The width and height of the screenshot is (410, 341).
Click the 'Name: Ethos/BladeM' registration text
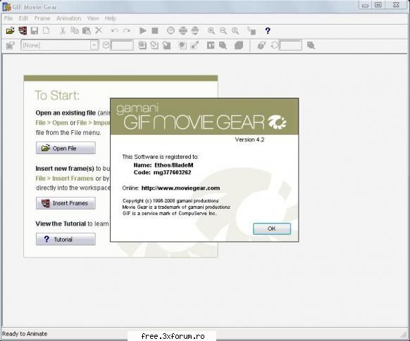tap(163, 165)
